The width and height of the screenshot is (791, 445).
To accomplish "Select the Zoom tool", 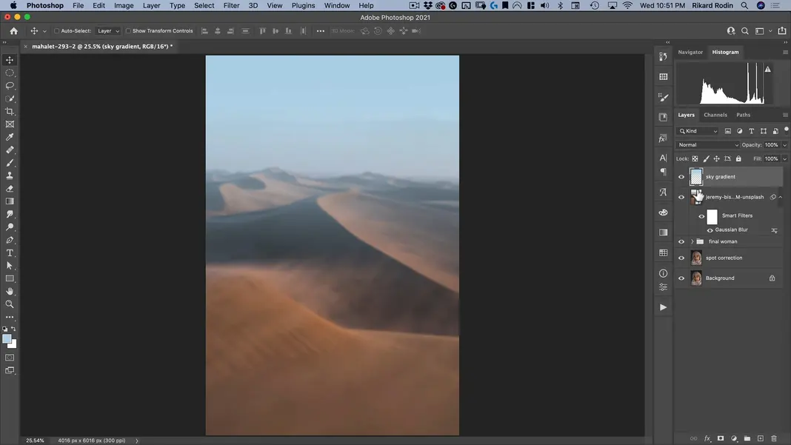I will click(10, 304).
